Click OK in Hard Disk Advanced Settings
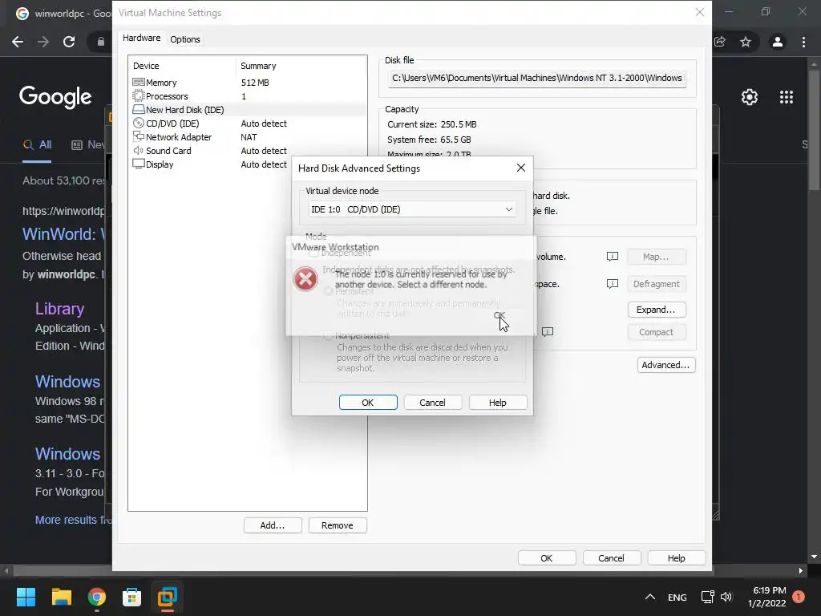821x616 pixels. [368, 403]
